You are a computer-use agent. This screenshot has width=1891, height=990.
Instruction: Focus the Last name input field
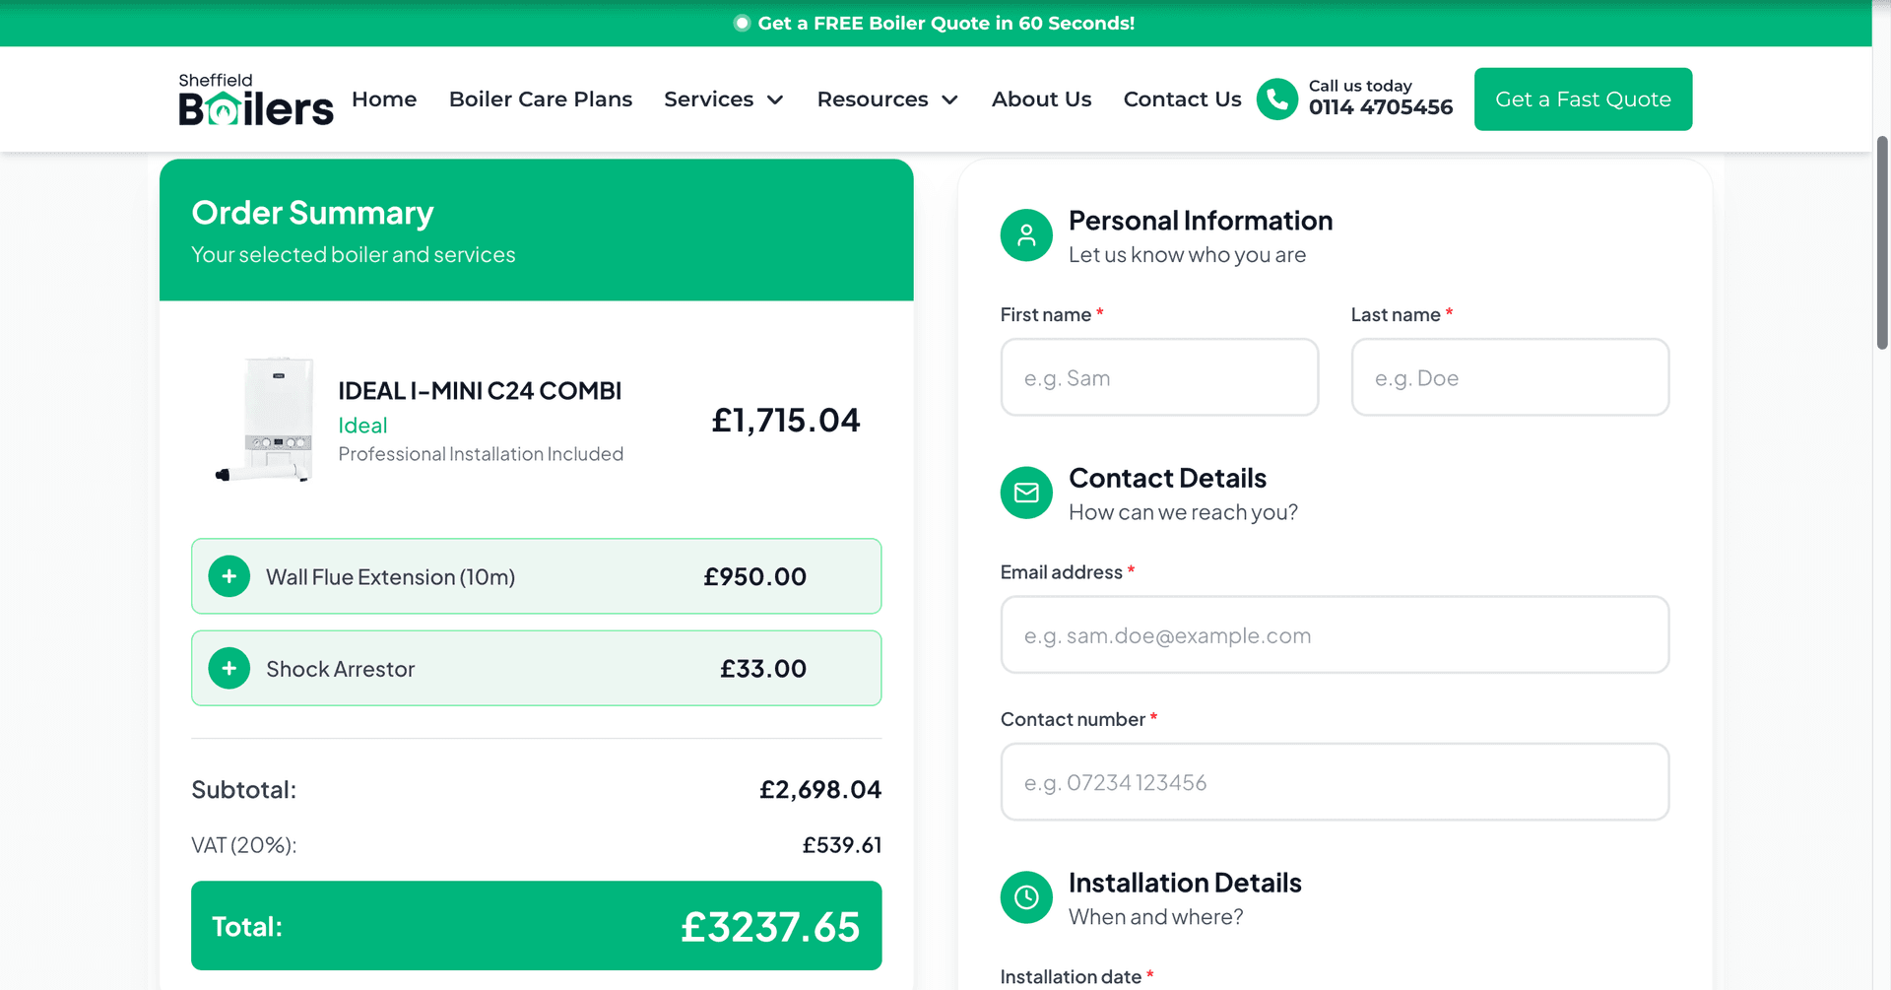pos(1510,378)
